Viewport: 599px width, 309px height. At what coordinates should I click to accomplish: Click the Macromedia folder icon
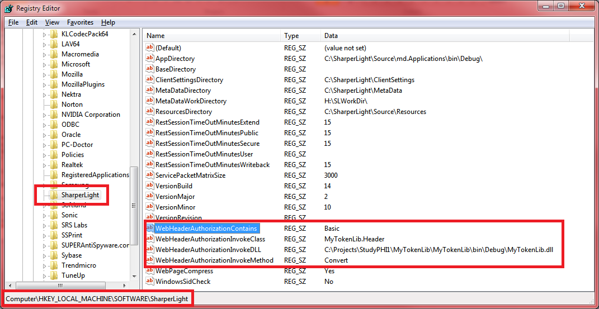click(x=54, y=54)
